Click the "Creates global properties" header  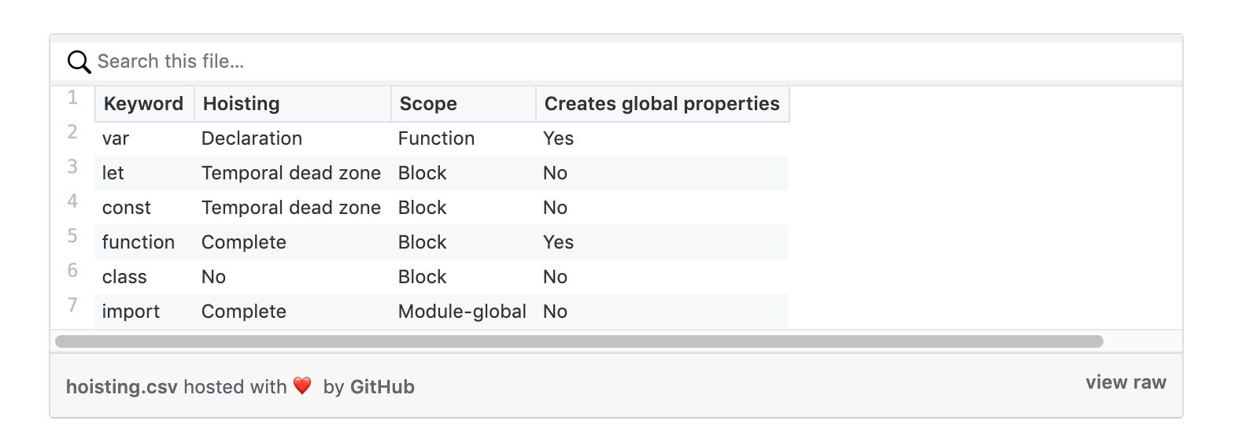point(662,104)
